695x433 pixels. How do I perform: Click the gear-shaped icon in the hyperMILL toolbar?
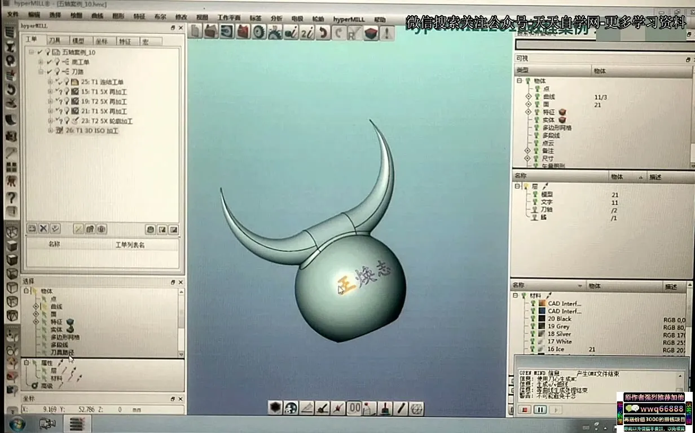(259, 32)
